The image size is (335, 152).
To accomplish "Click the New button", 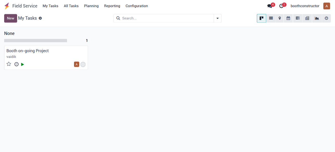I will (11, 18).
